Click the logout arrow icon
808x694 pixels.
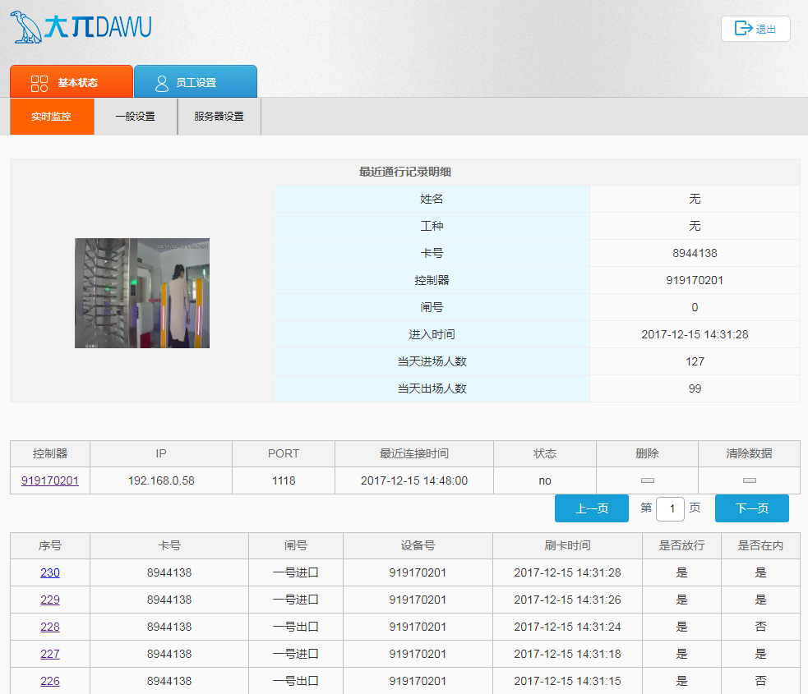pyautogui.click(x=743, y=28)
